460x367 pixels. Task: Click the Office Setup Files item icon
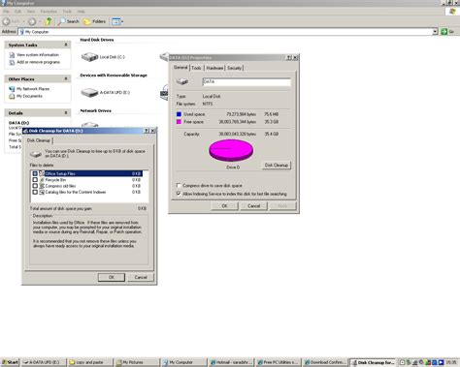(42, 173)
